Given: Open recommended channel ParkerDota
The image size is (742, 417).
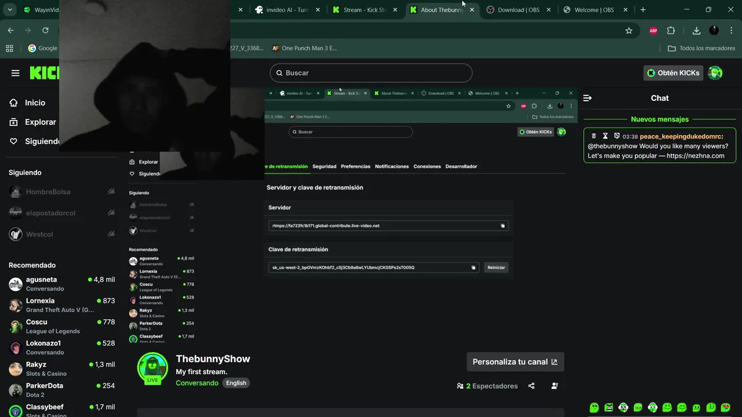Looking at the screenshot, I should (x=61, y=390).
